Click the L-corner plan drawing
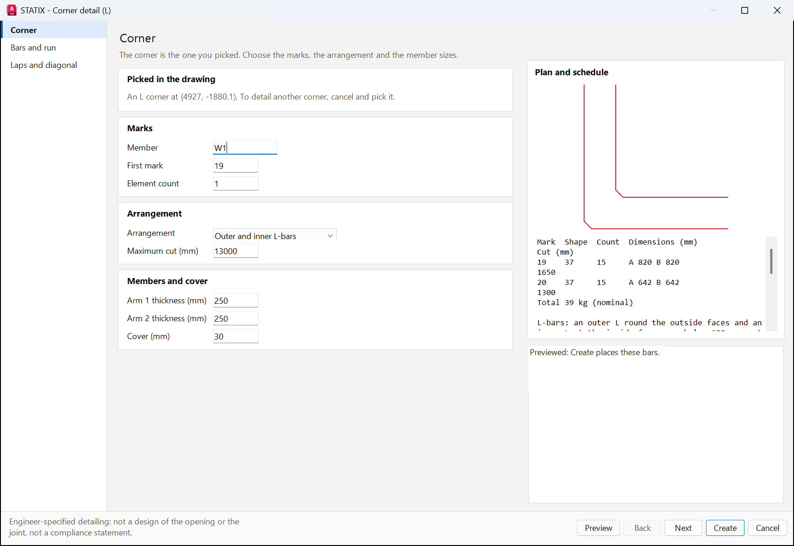The height and width of the screenshot is (546, 794). click(655, 156)
